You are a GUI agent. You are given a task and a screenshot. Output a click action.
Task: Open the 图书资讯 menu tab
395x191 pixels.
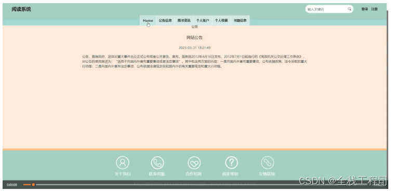click(x=184, y=20)
